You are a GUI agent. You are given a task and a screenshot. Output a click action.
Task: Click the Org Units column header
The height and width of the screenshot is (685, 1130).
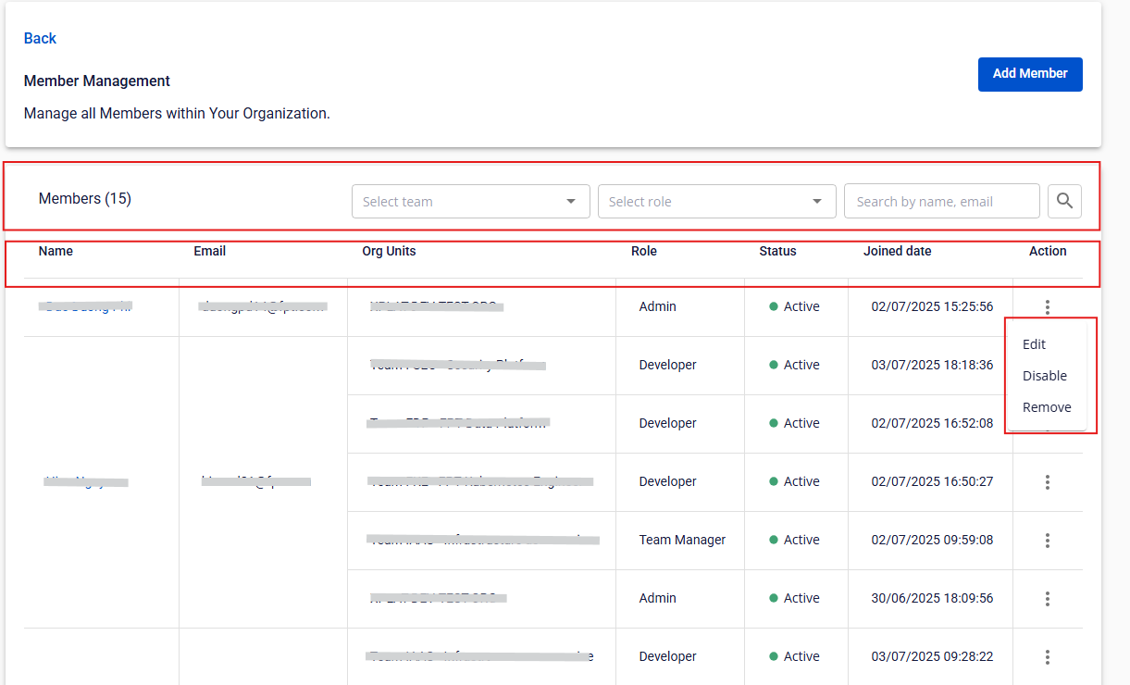point(389,251)
